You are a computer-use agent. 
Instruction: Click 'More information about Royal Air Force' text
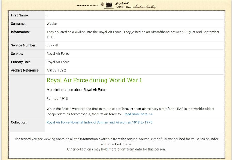[77, 90]
